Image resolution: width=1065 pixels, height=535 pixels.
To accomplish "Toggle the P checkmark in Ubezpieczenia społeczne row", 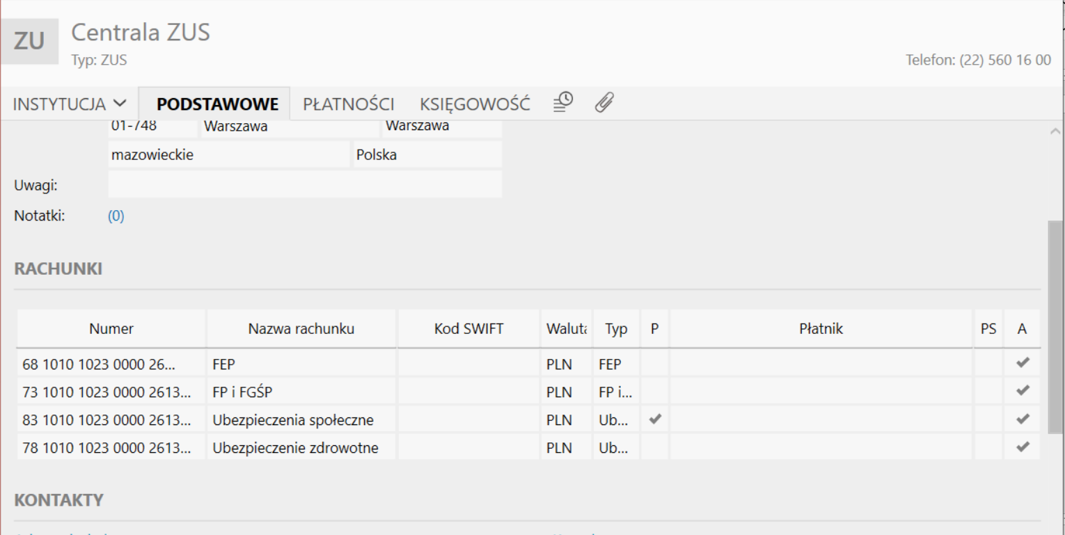I will [x=655, y=419].
